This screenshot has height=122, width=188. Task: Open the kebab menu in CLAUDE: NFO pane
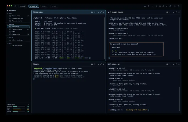[170, 64]
